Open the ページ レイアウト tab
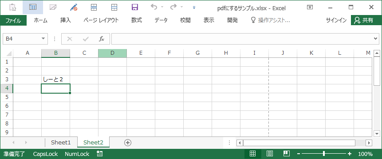 click(x=101, y=20)
